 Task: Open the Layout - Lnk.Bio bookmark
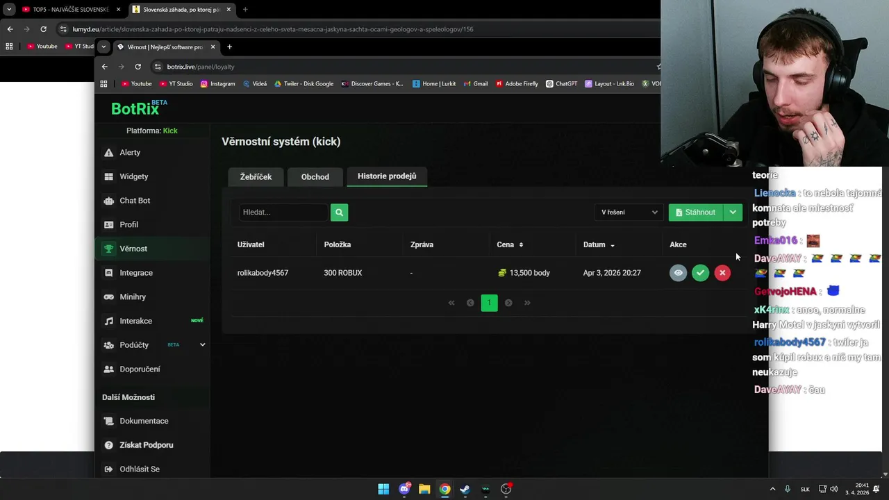pyautogui.click(x=609, y=83)
